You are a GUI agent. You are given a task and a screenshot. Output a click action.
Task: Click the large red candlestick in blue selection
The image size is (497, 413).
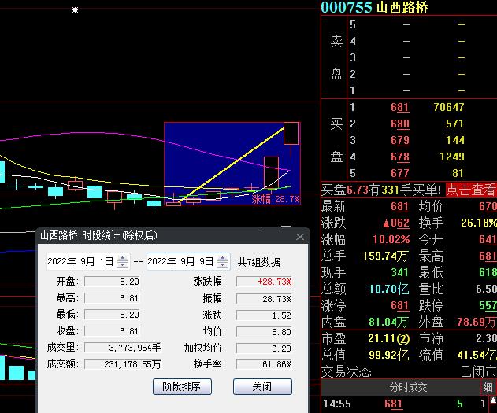pyautogui.click(x=291, y=134)
